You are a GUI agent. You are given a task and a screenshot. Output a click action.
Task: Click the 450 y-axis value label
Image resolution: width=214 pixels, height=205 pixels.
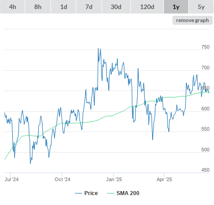coord(205,170)
